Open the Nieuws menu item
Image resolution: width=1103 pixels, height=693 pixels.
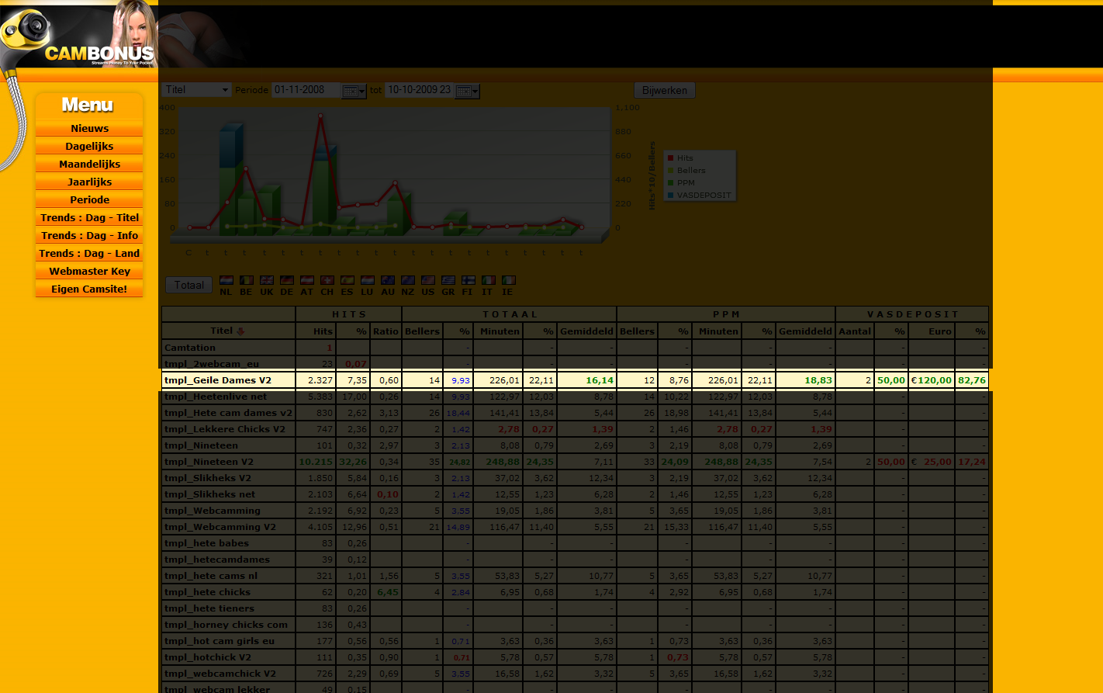pyautogui.click(x=89, y=129)
